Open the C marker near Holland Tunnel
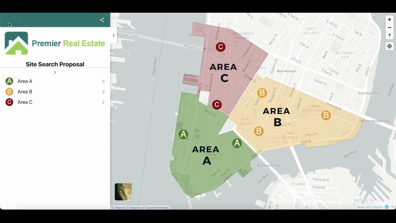Image resolution: width=396 pixels, height=223 pixels. tap(221, 47)
